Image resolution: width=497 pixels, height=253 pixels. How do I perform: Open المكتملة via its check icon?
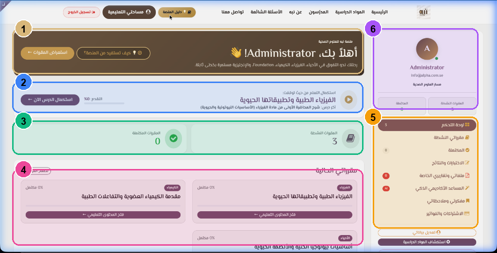(467, 150)
